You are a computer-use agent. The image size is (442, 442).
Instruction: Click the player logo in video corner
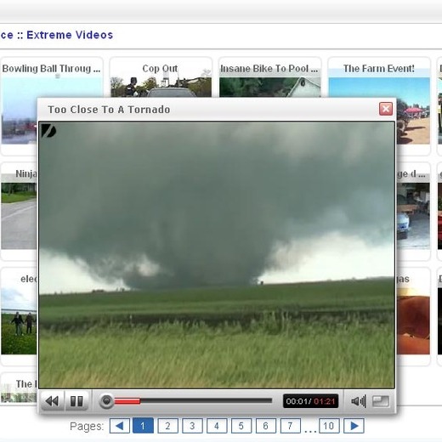[48, 131]
